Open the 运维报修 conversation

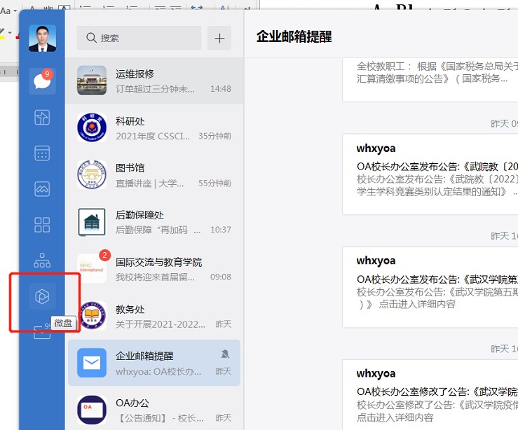154,81
